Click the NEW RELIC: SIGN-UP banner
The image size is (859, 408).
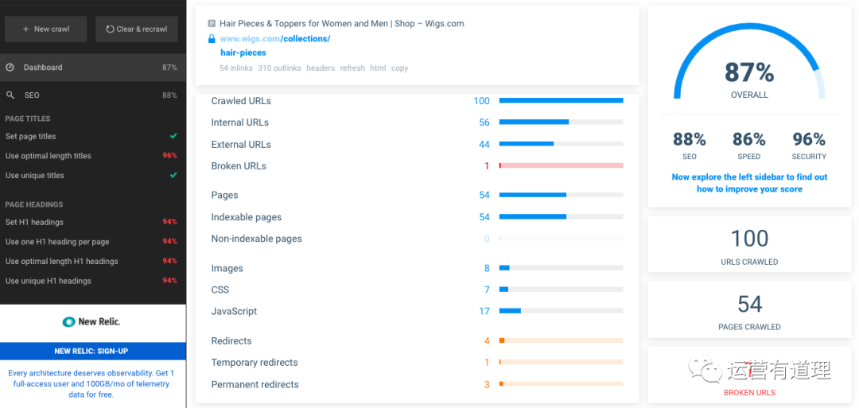pyautogui.click(x=91, y=351)
